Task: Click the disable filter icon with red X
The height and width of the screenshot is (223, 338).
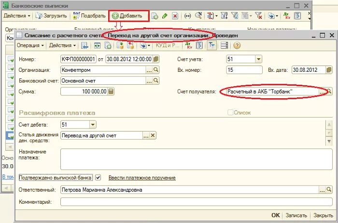Action: (x=258, y=16)
